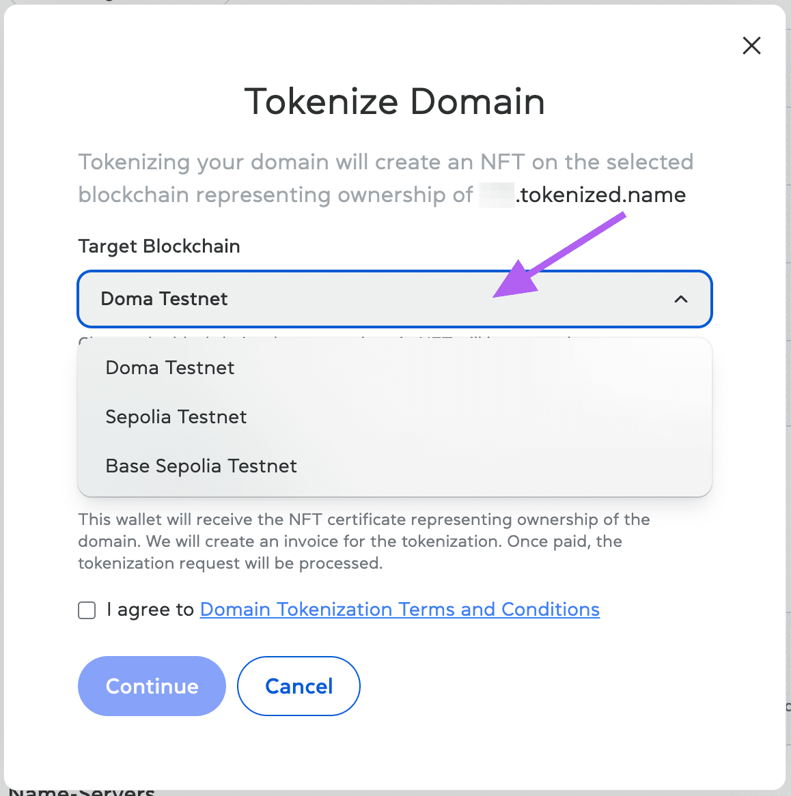Open Domain Tokenization Terms and Conditions
This screenshot has width=791, height=796.
[x=400, y=610]
